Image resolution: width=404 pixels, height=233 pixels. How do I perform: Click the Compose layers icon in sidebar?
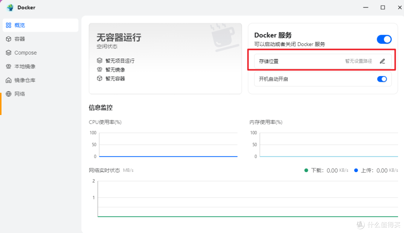[x=9, y=53]
